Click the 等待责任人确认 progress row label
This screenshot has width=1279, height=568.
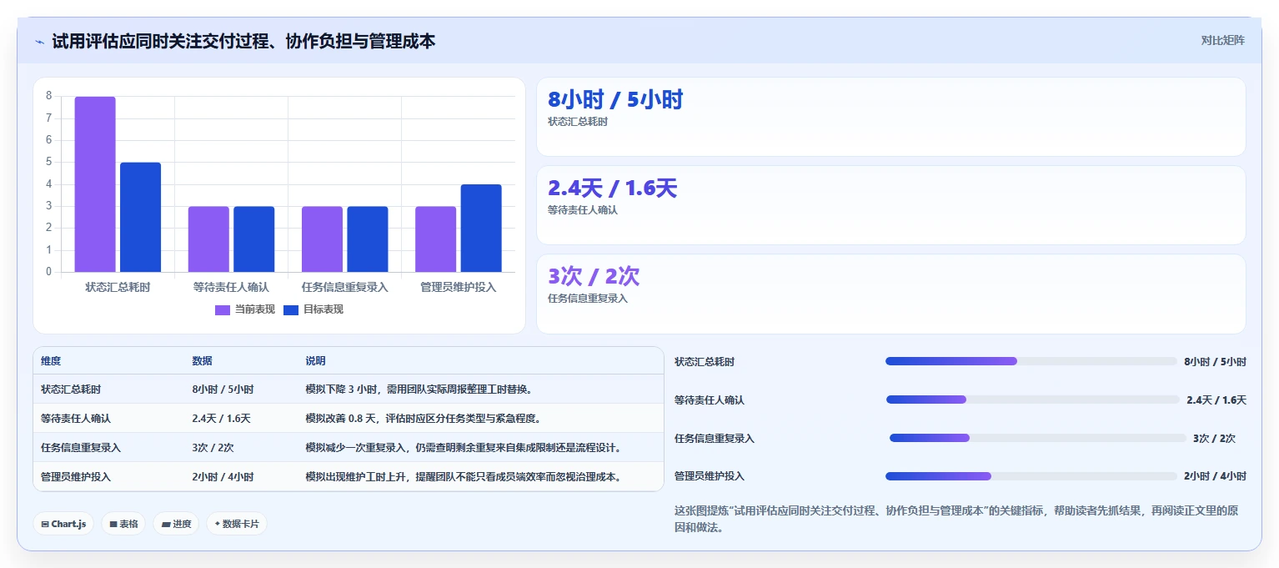tap(710, 400)
